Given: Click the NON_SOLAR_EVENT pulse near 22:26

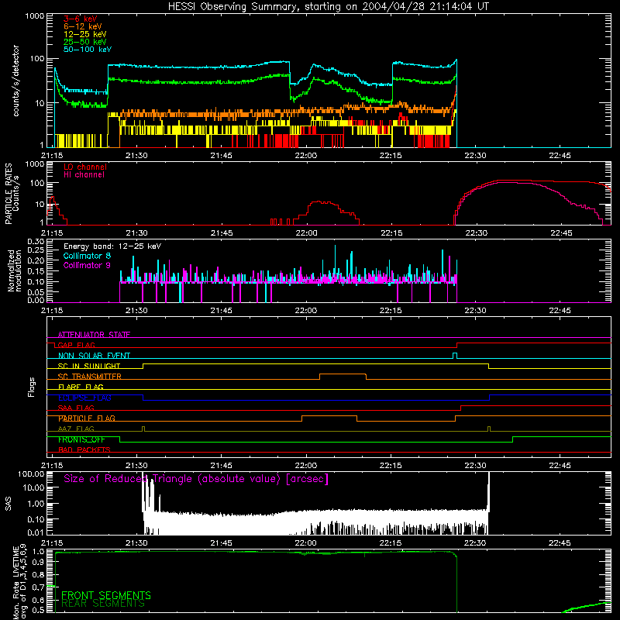Looking at the screenshot, I should [455, 355].
